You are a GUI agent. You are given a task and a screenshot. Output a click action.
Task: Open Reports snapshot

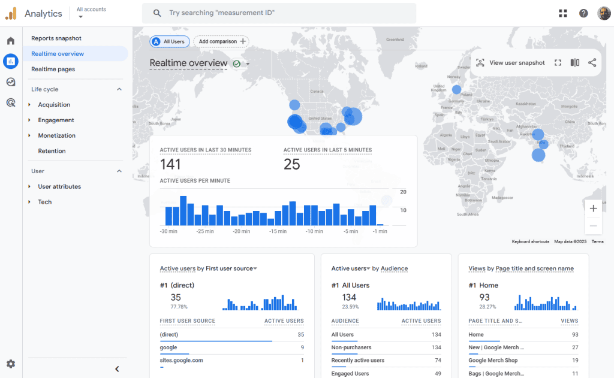56,38
